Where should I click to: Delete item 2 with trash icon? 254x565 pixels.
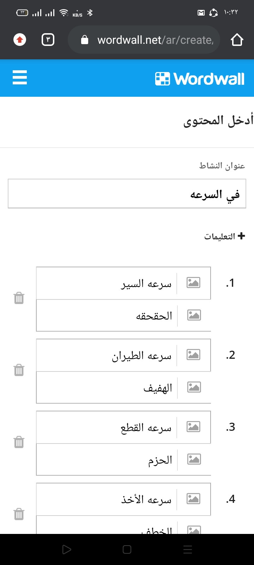[x=19, y=370]
